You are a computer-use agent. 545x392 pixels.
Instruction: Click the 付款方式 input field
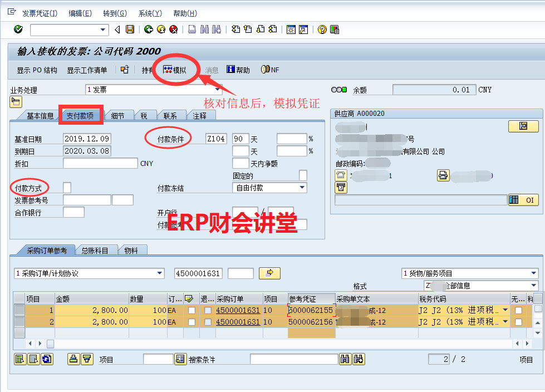(67, 188)
